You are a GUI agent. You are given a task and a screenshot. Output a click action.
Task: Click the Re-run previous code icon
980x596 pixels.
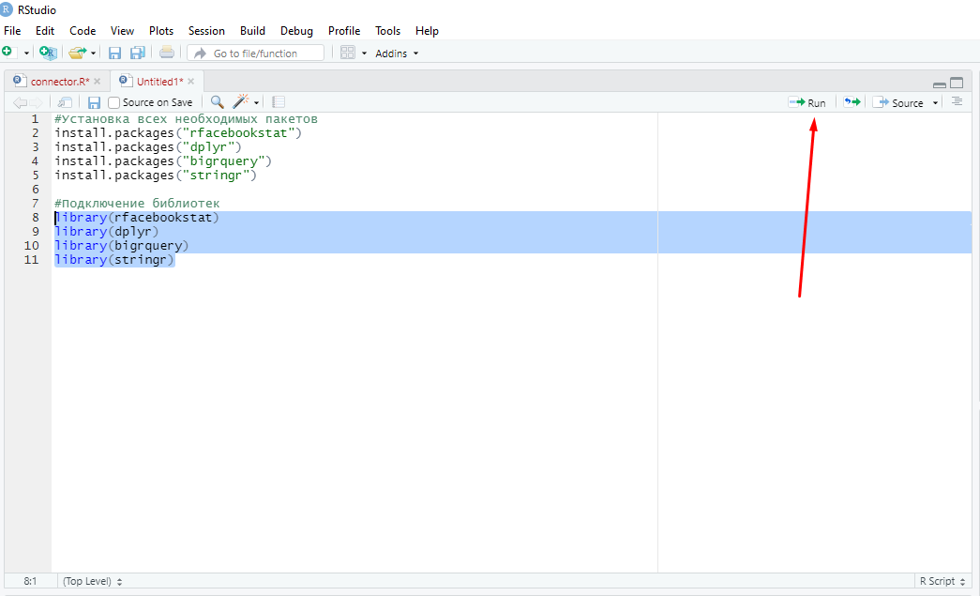pos(852,102)
